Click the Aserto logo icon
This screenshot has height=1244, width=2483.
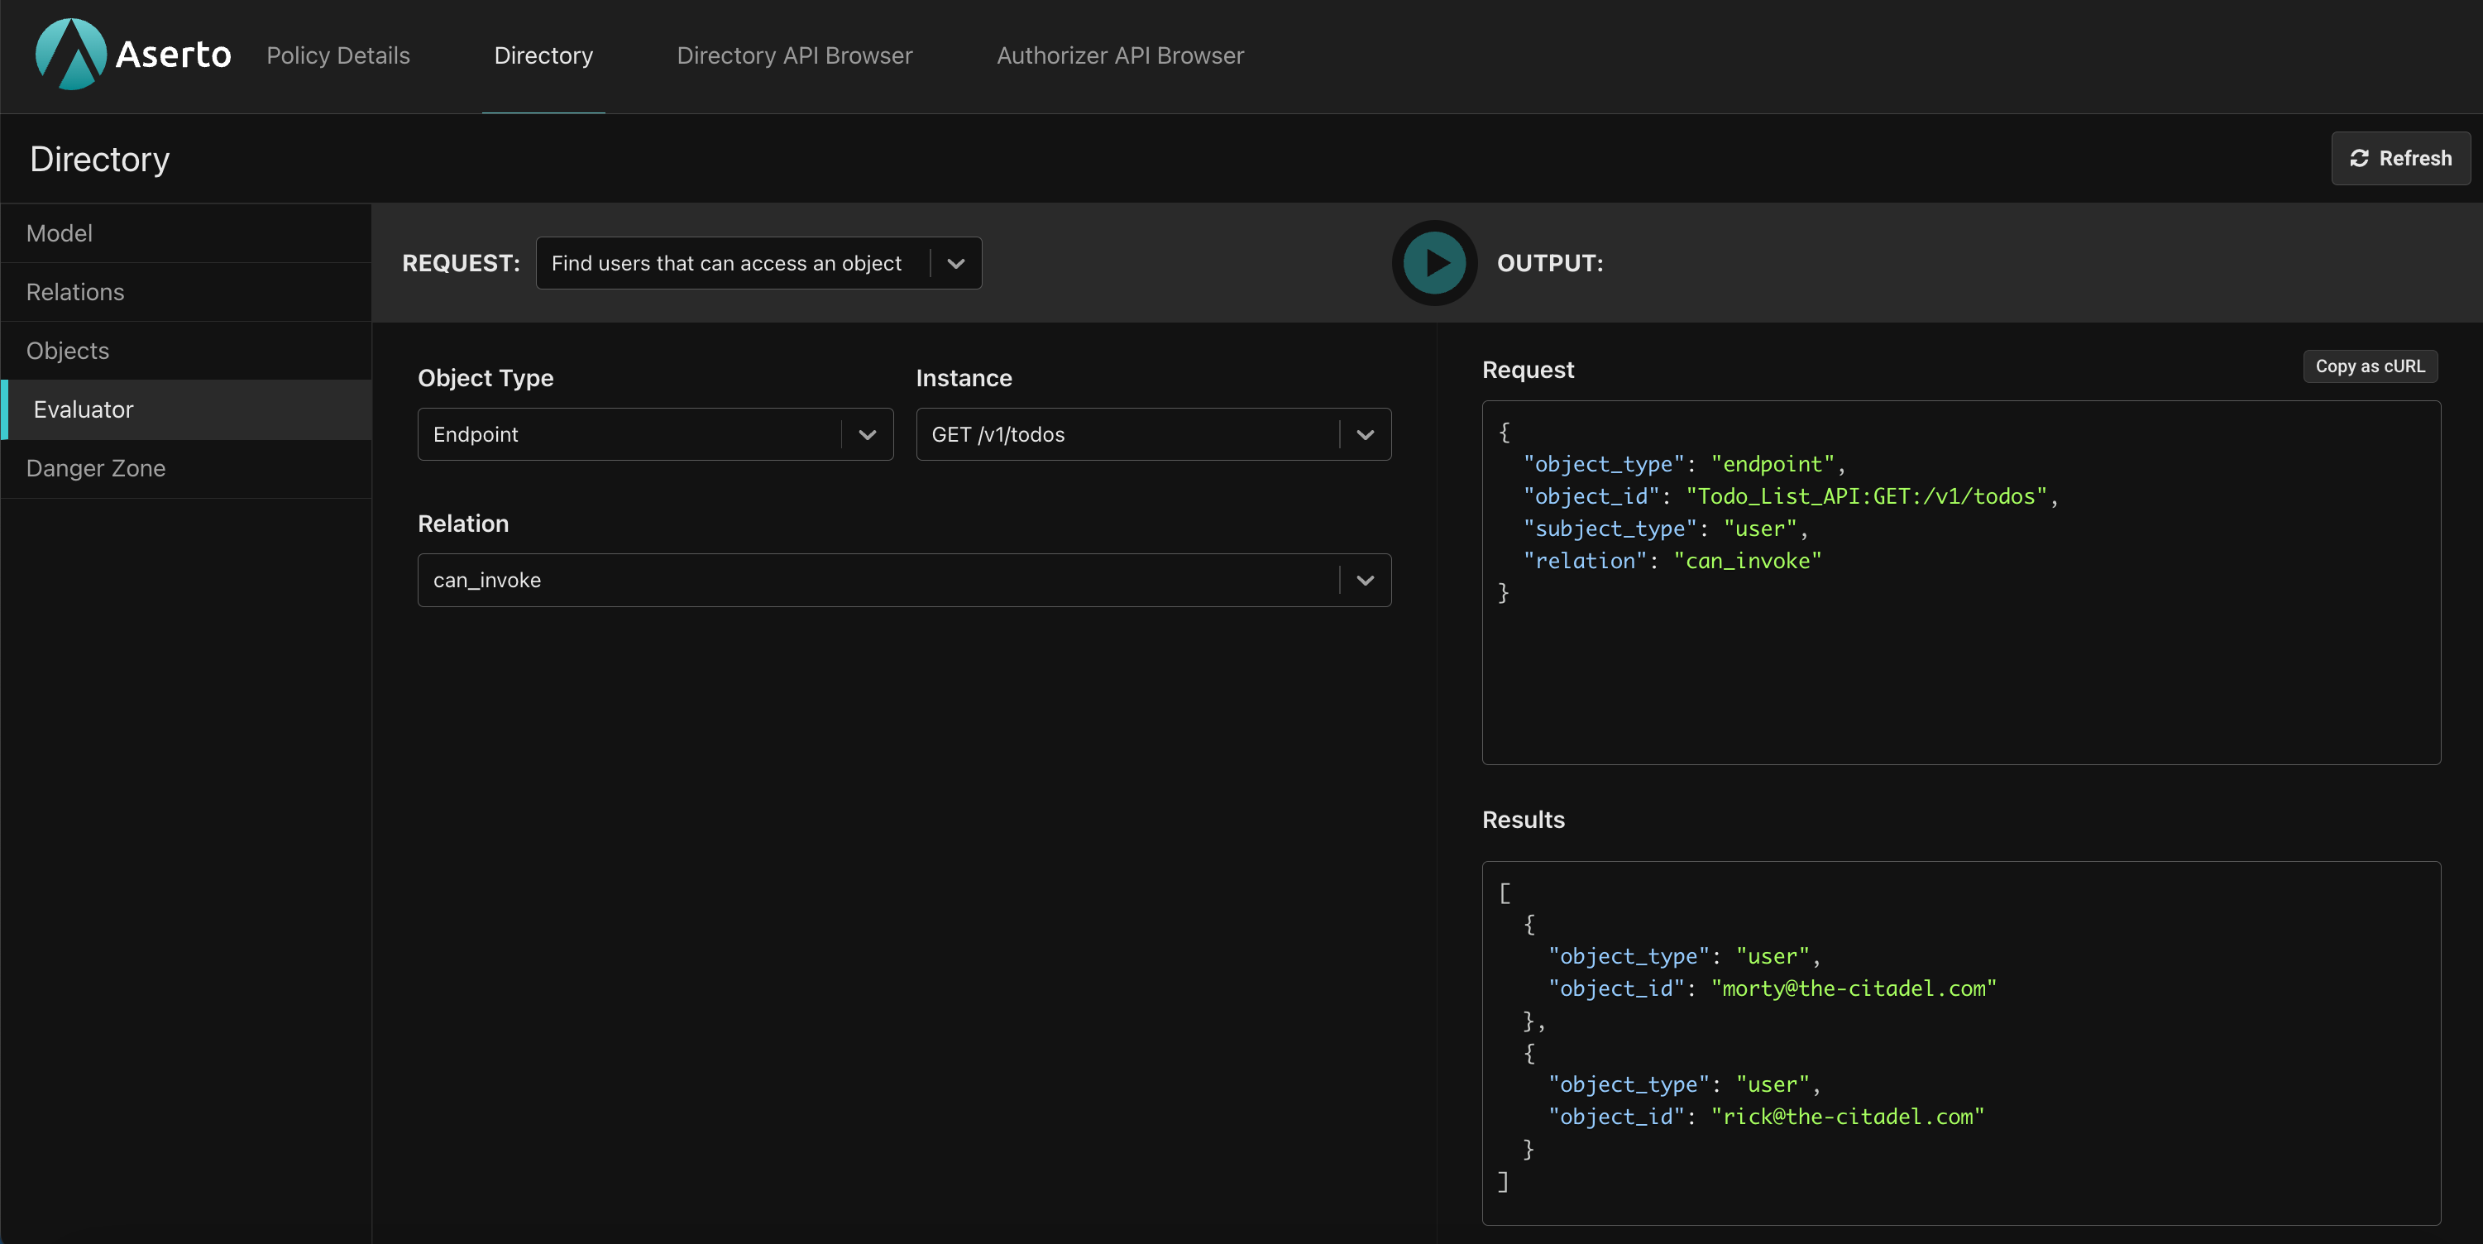click(x=70, y=55)
